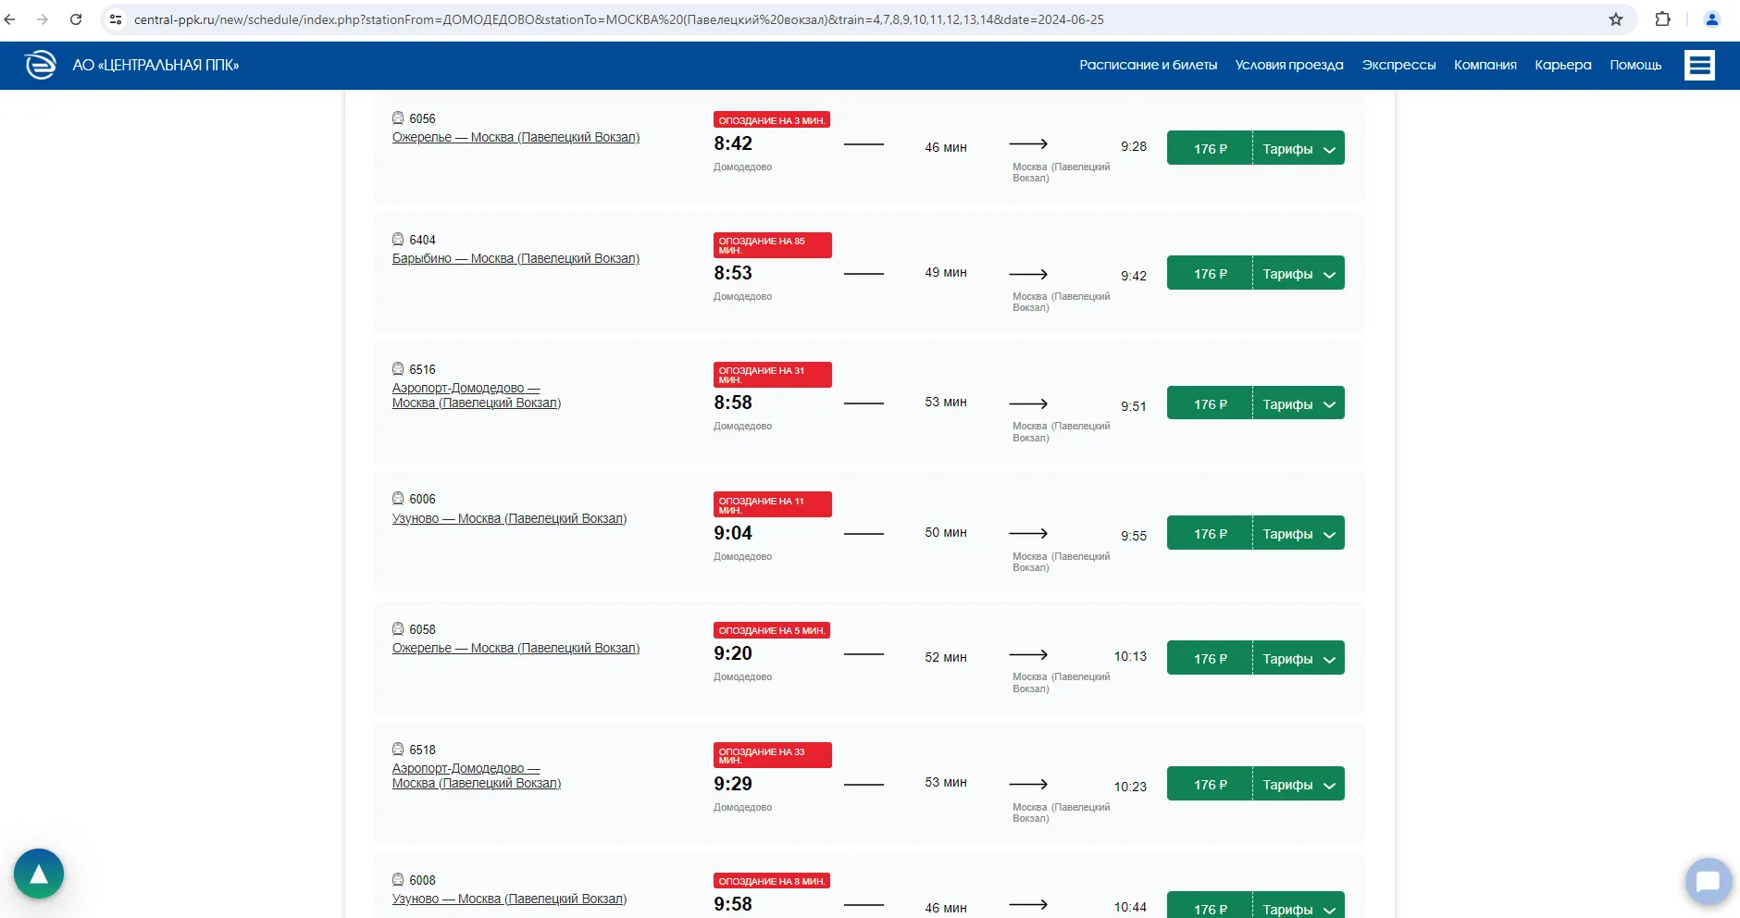
Task: Go to Условия проезда menu item
Action: 1288,65
